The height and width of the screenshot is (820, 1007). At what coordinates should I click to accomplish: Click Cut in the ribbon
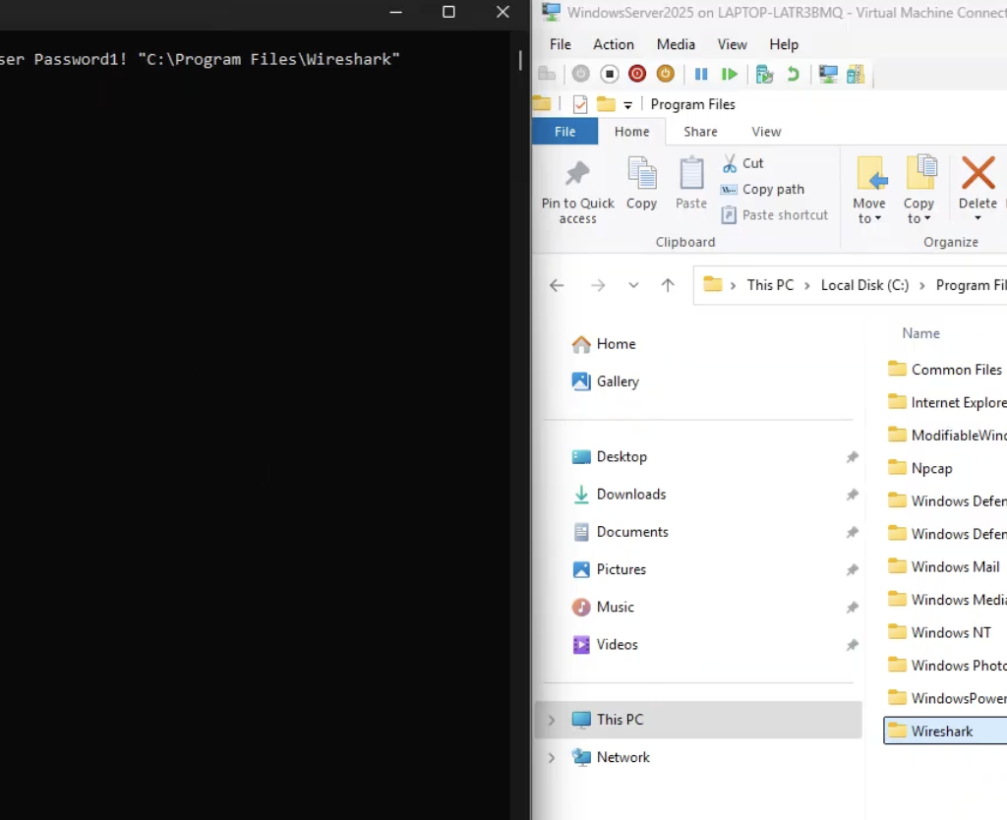pyautogui.click(x=743, y=164)
